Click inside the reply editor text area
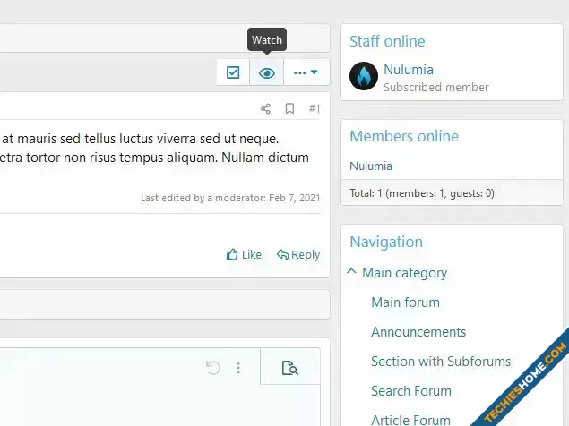The height and width of the screenshot is (426, 569). click(x=159, y=406)
